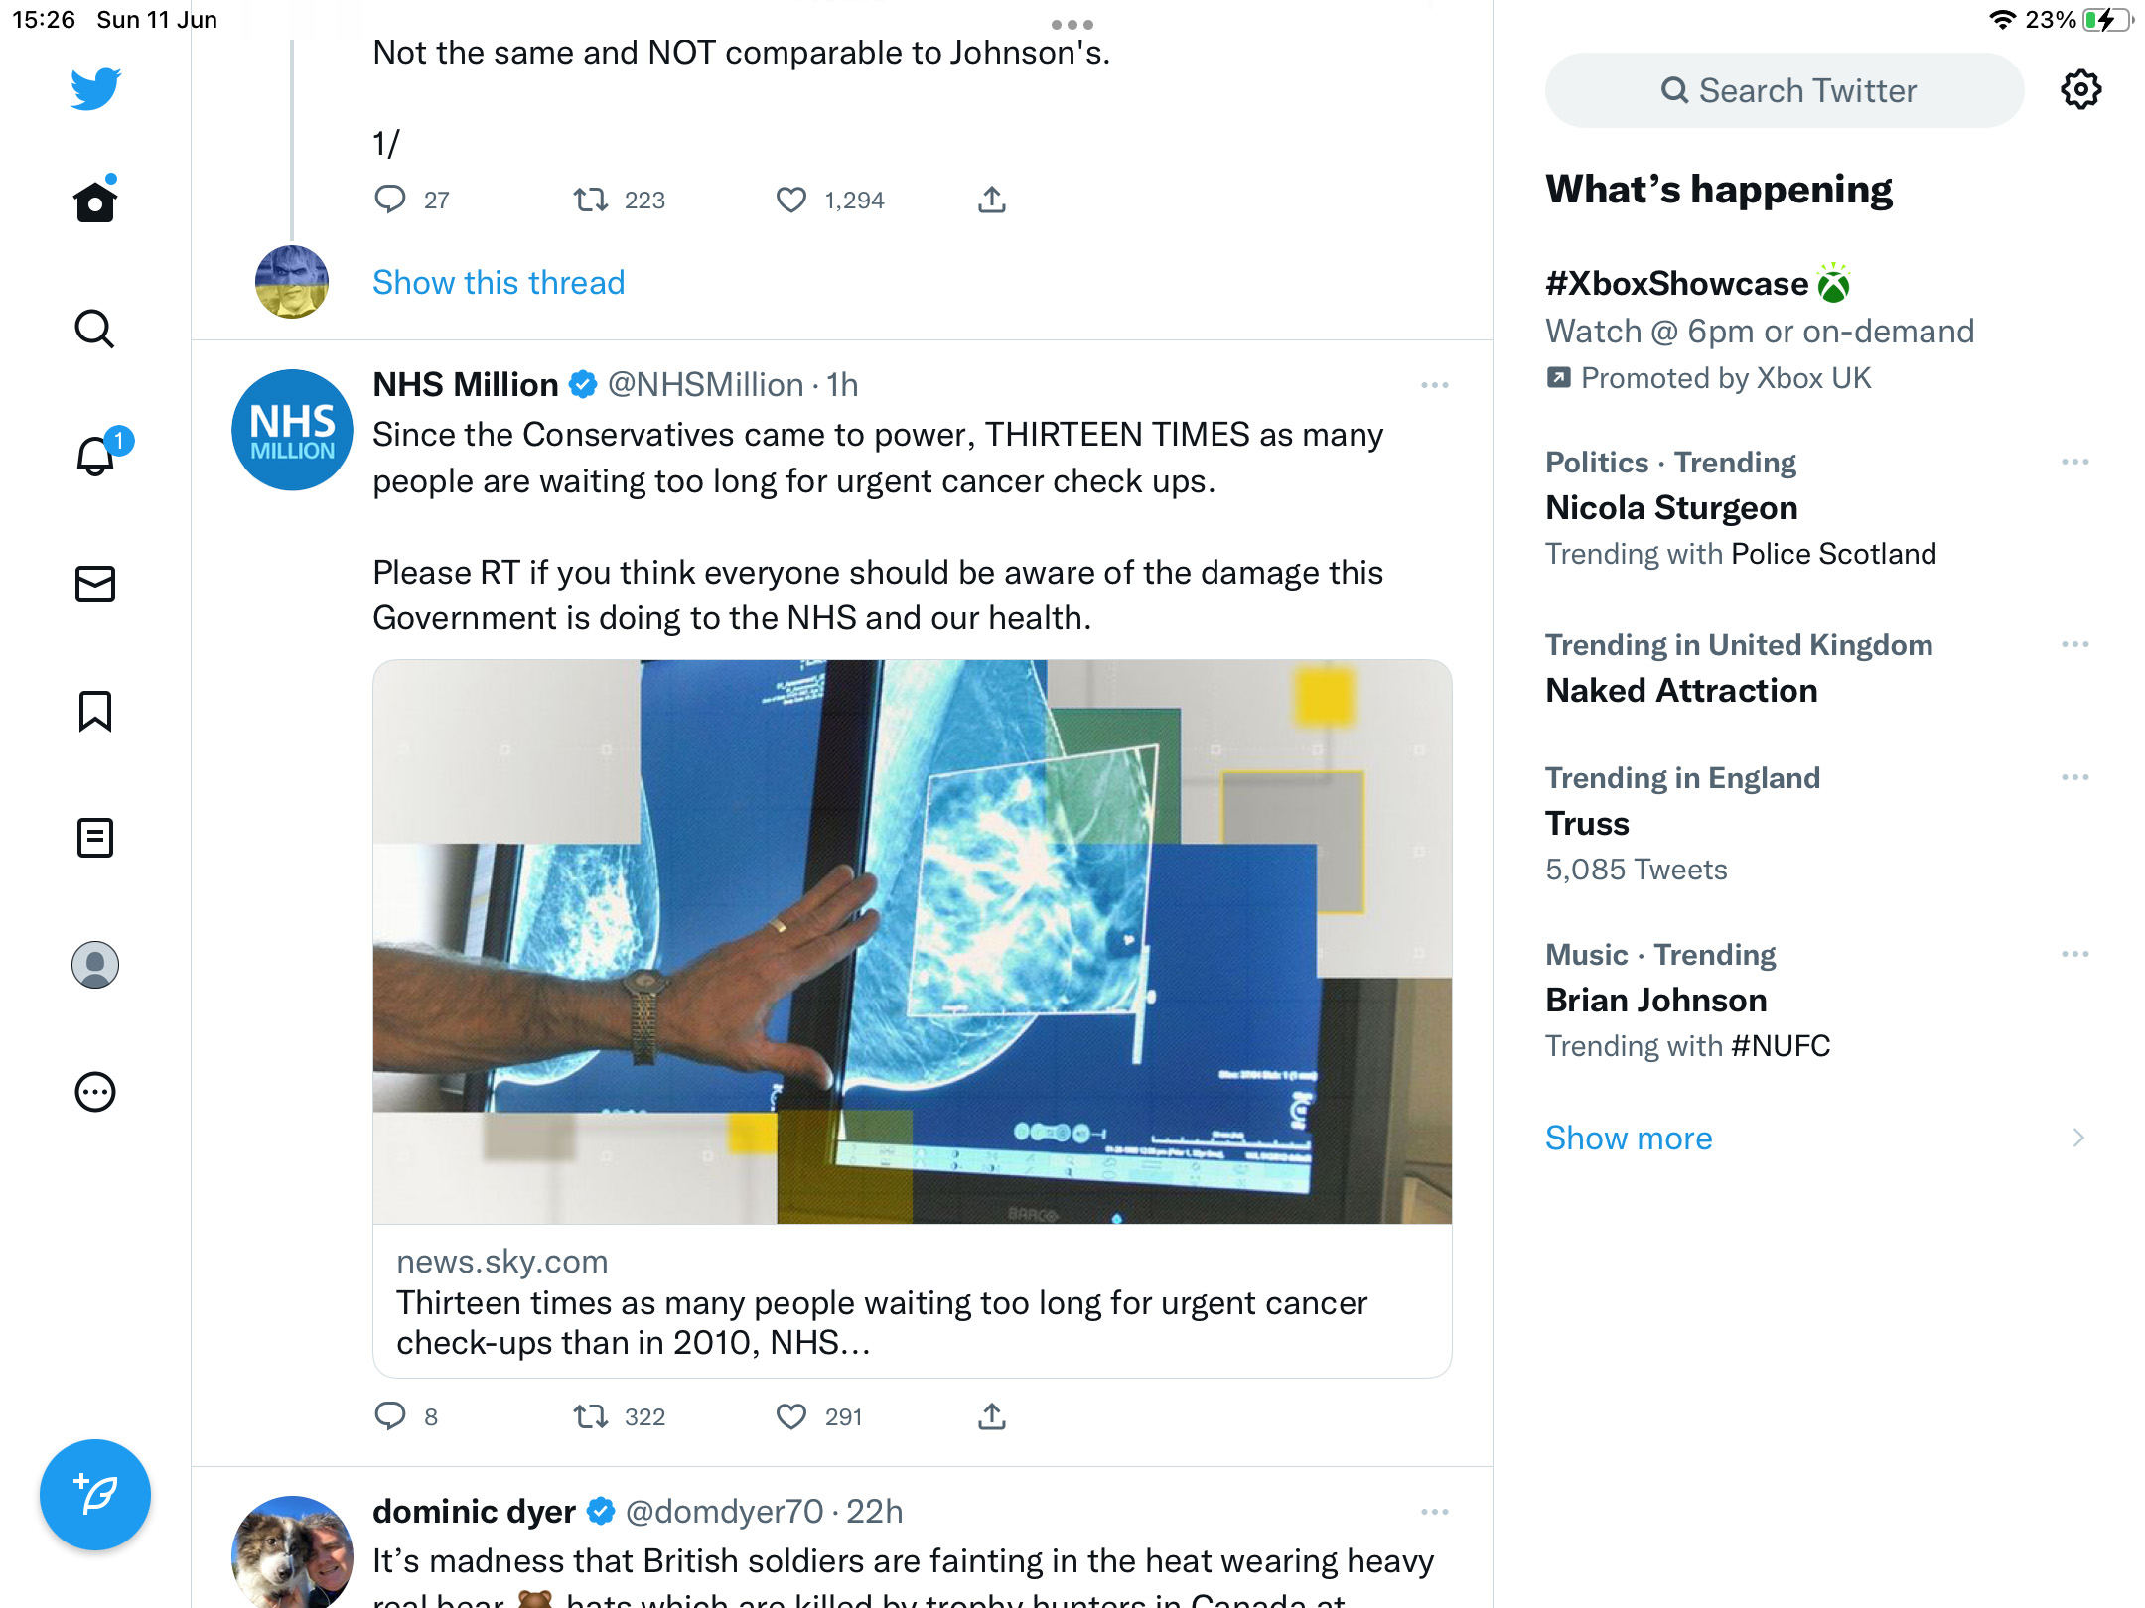Open more options for Nicola Sturgeon trend

pos(2074,463)
